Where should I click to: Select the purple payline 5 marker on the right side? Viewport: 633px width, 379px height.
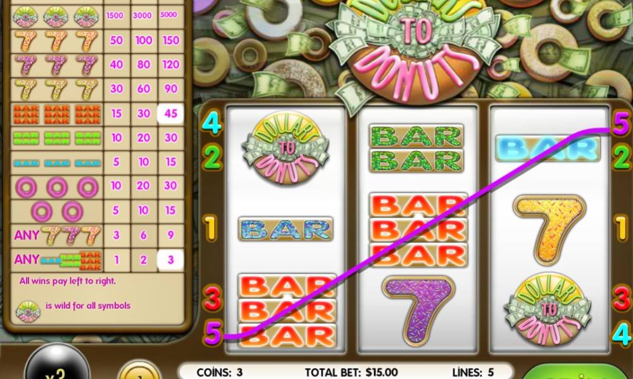[620, 123]
